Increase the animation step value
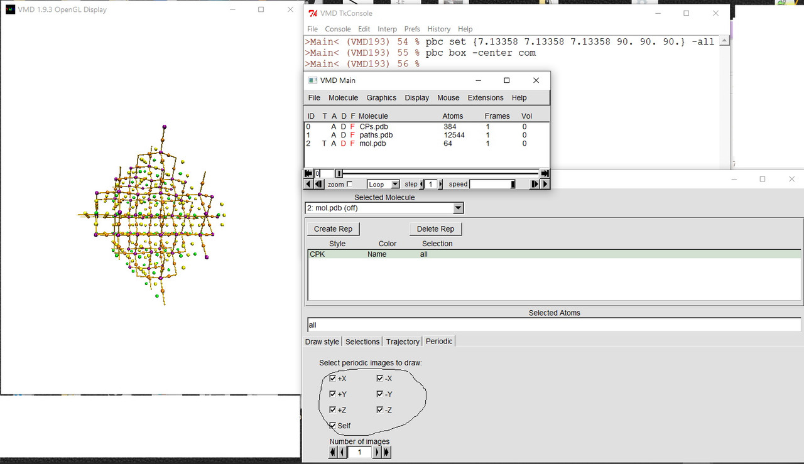Image resolution: width=804 pixels, height=464 pixels. click(440, 184)
